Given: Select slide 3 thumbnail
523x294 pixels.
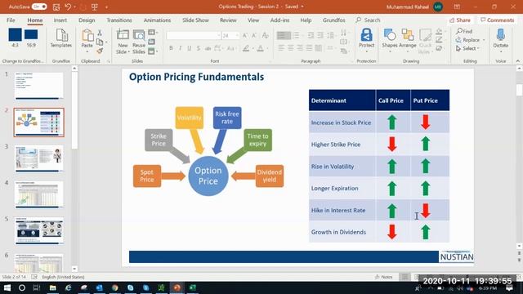Looking at the screenshot, I should [39, 158].
